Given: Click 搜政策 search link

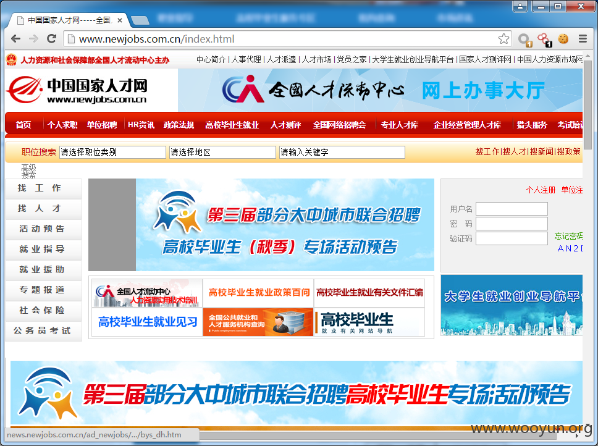Looking at the screenshot, I should (568, 151).
